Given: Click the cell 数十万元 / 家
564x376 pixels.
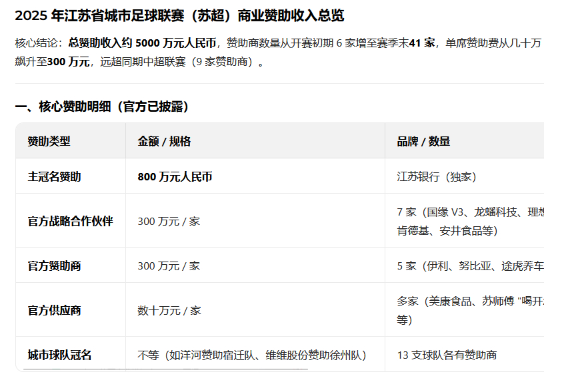Looking at the screenshot, I should (169, 310).
